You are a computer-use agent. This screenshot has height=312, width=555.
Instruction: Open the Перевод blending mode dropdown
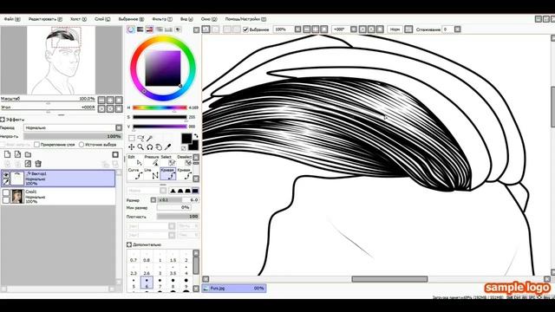click(119, 127)
